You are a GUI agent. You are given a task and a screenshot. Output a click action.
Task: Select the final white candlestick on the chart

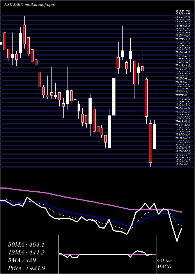click(x=154, y=134)
